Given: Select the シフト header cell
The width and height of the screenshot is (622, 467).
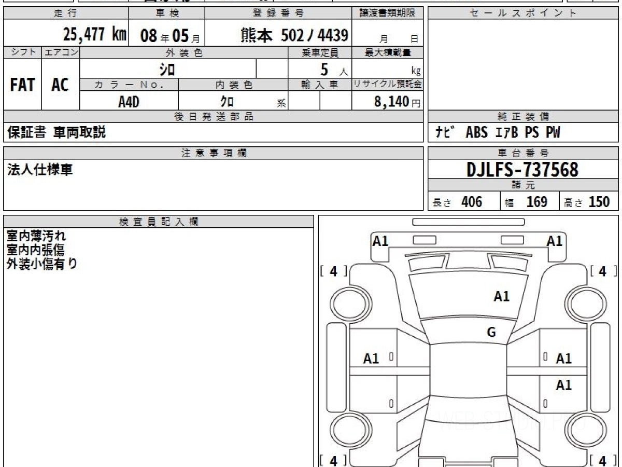Looking at the screenshot, I should pos(22,52).
